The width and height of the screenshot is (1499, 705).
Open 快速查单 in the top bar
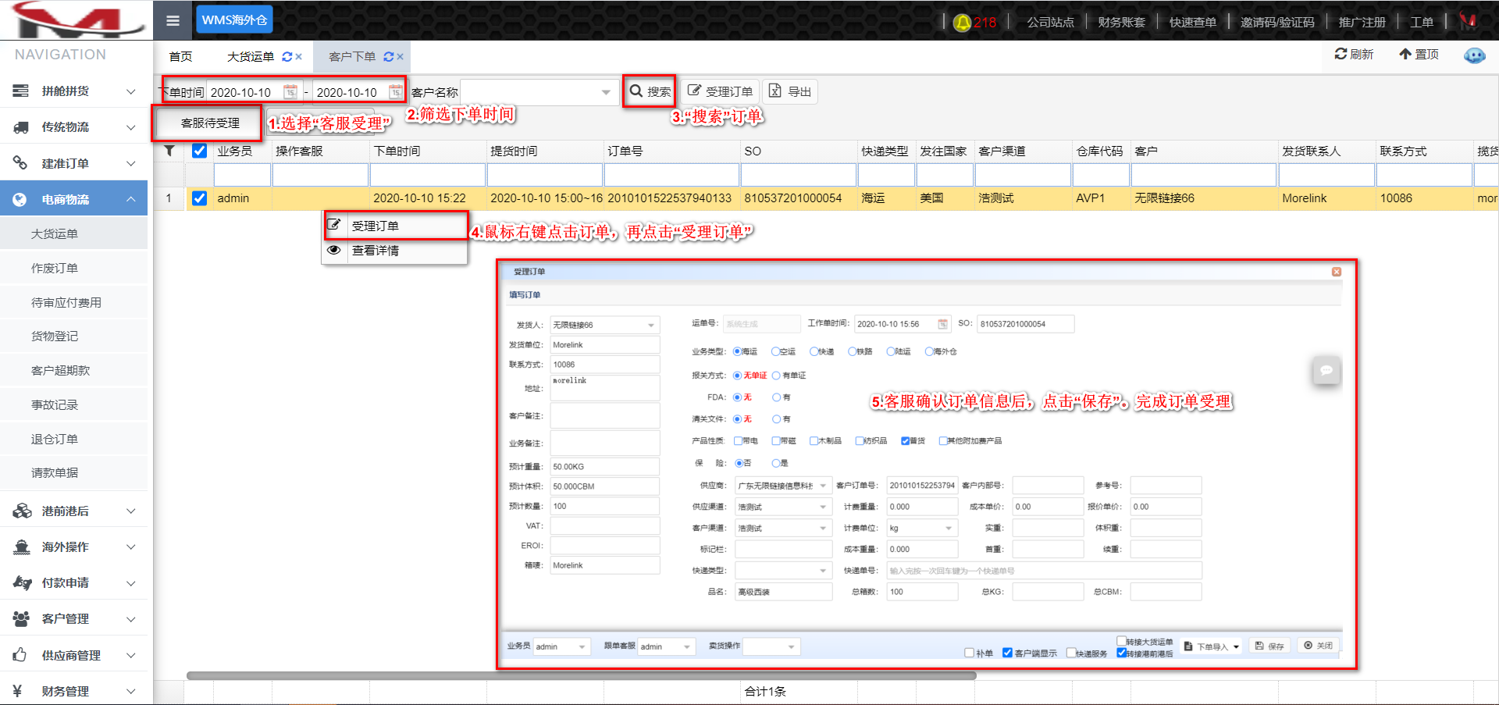pyautogui.click(x=1192, y=22)
